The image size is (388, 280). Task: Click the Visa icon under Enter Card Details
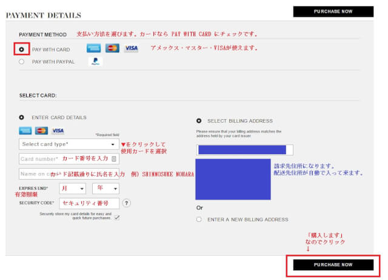[58, 130]
